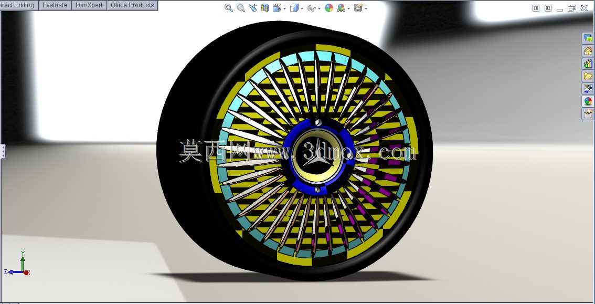Switch to the Evaluate tab
Viewport: 595px width, 304px height.
pos(55,5)
